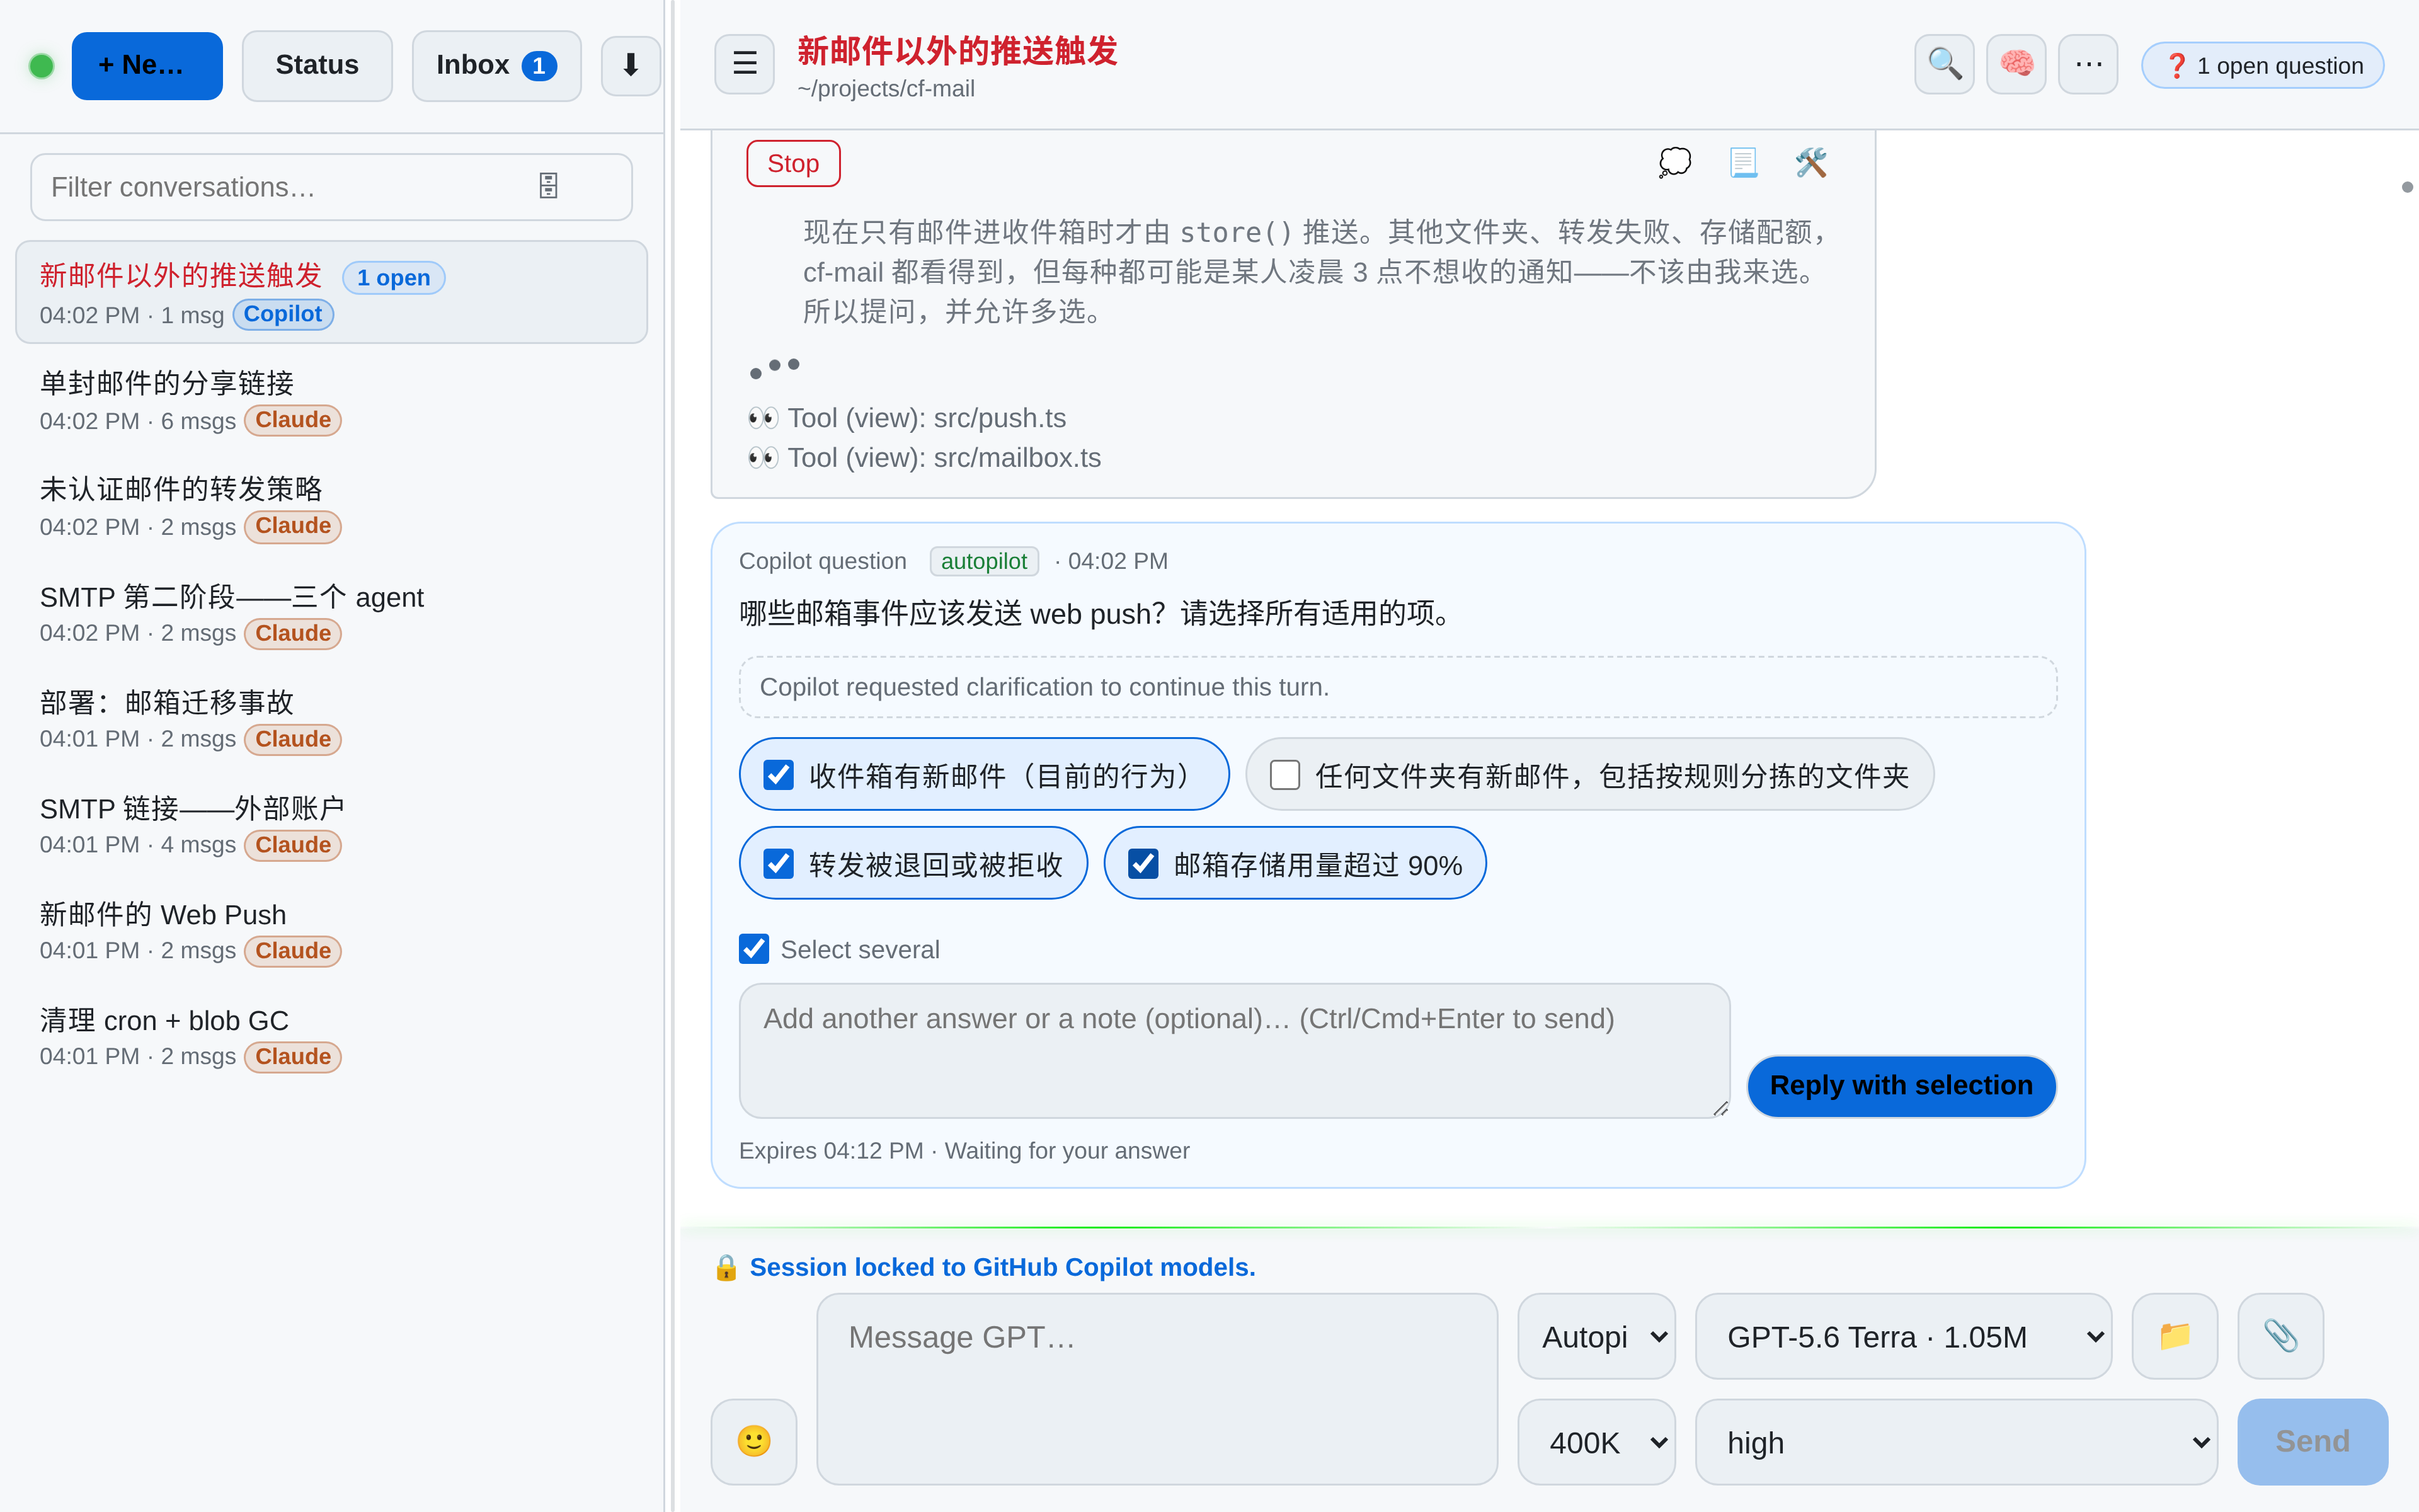The width and height of the screenshot is (2419, 1512).
Task: Click the folder icon near model selector
Action: tap(2174, 1336)
